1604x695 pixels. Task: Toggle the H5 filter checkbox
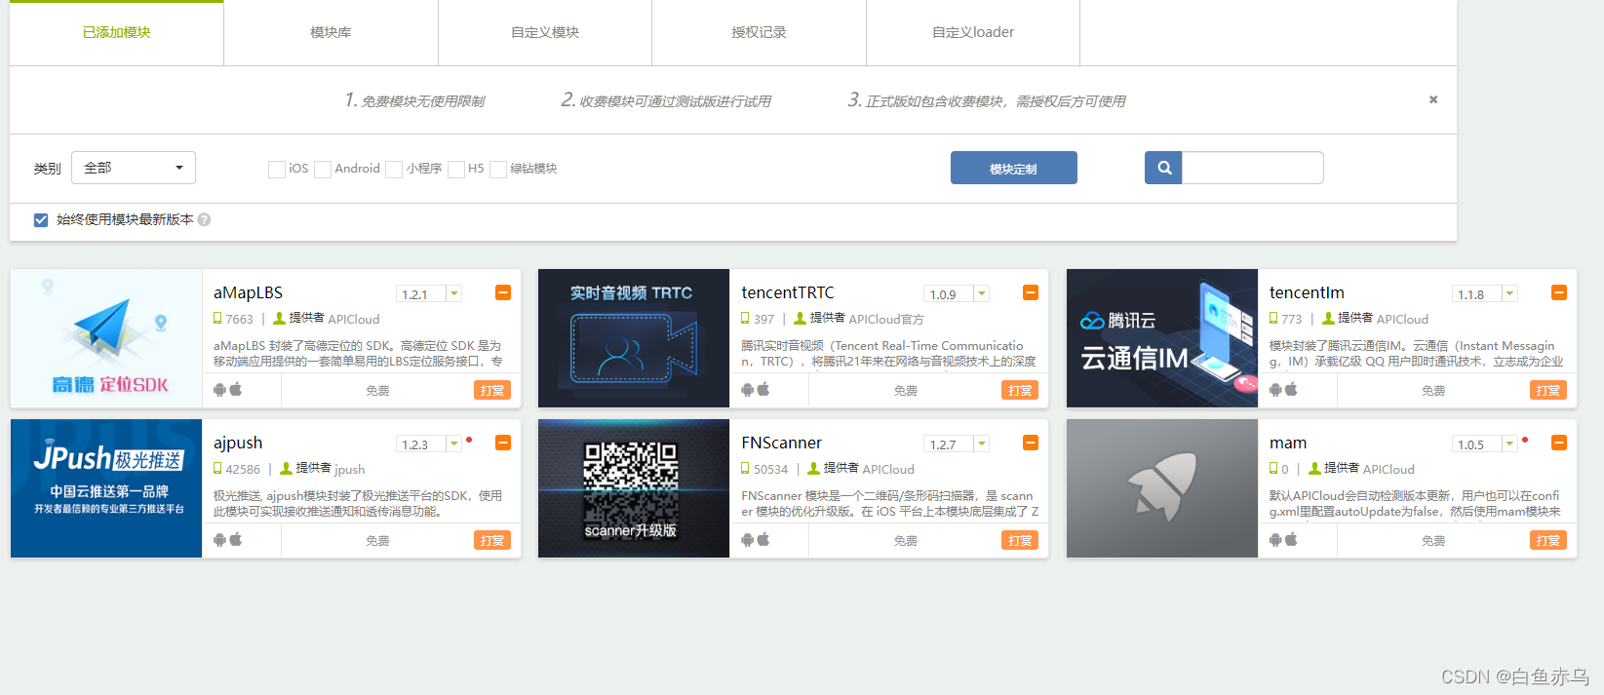point(456,169)
